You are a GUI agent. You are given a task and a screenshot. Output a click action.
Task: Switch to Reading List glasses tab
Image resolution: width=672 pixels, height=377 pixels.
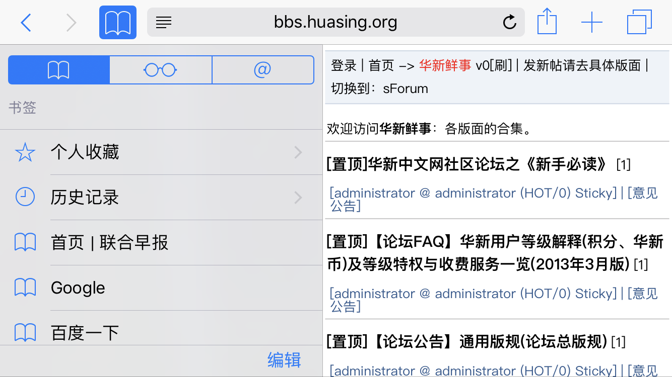point(161,70)
